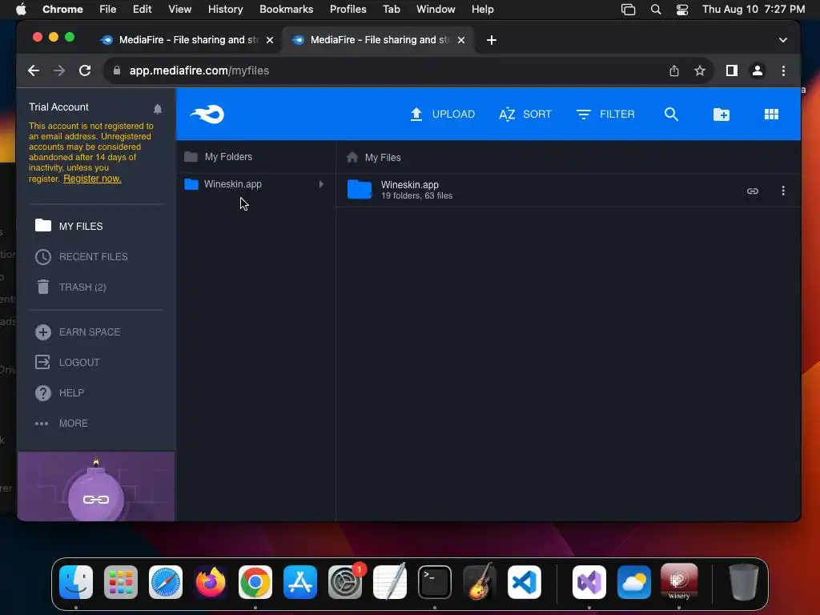Open a new browser tab
The height and width of the screenshot is (615, 820).
[x=492, y=40]
